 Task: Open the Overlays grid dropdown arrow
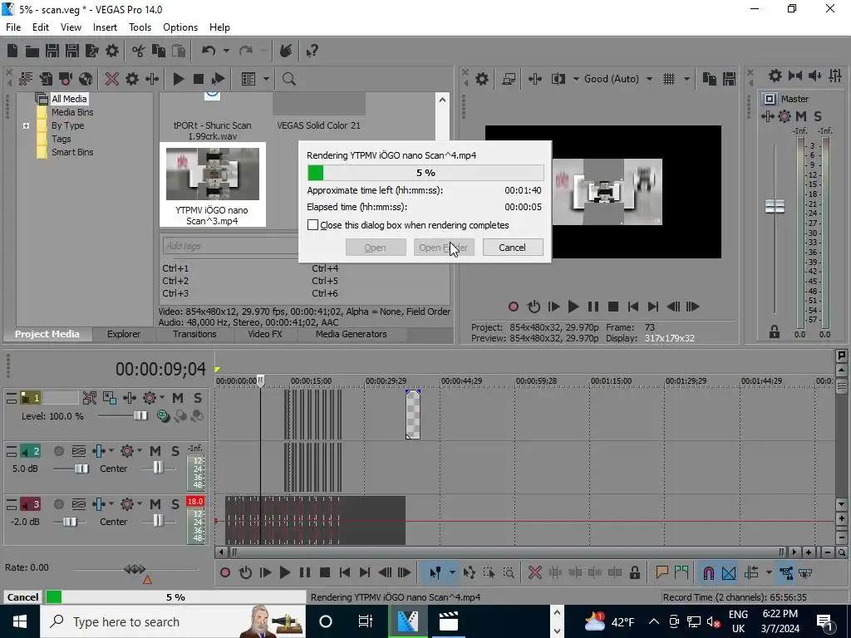click(x=686, y=79)
